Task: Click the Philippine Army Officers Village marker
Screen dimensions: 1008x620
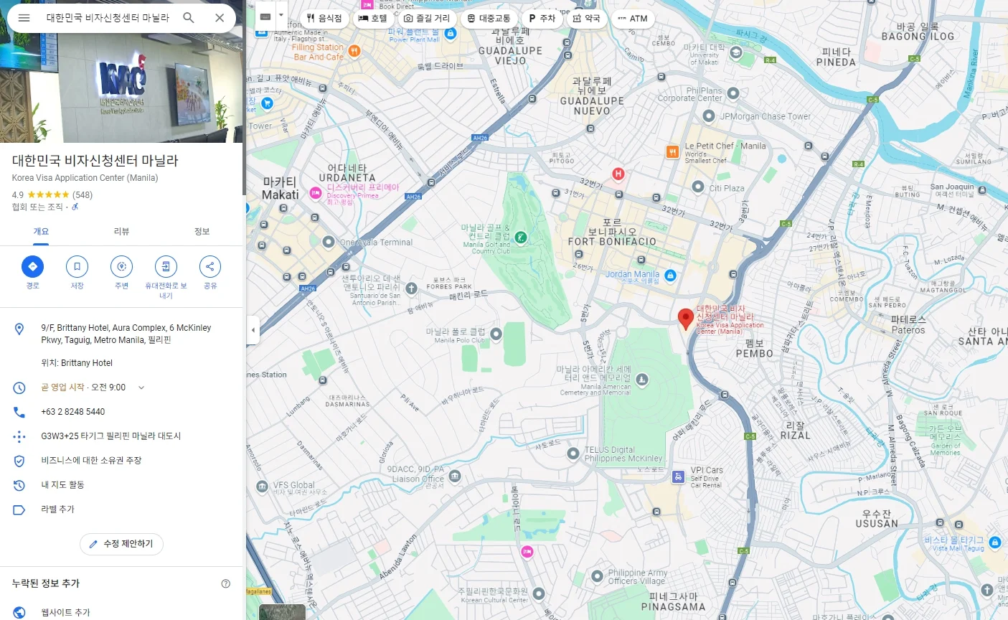Action: coord(597,576)
